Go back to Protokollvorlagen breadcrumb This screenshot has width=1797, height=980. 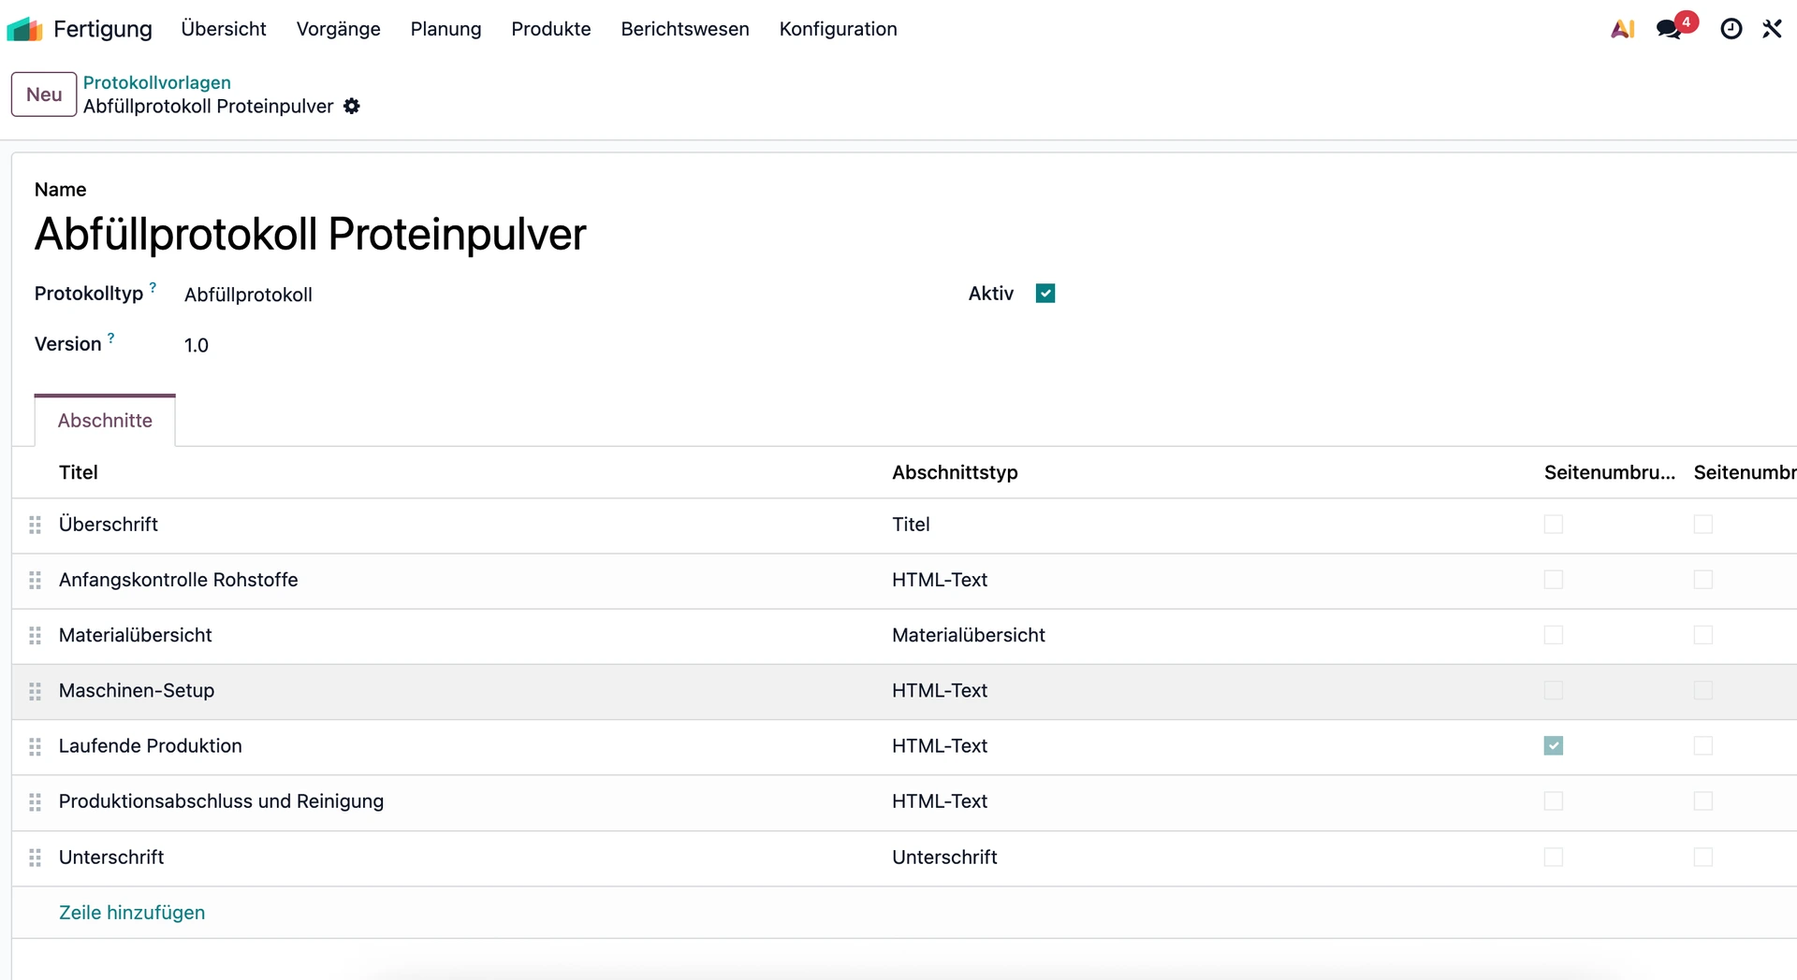point(157,82)
